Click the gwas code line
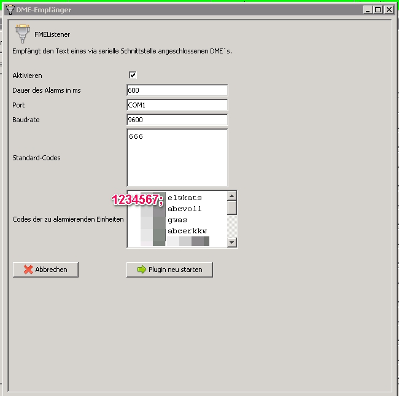399x396 pixels. click(x=177, y=220)
